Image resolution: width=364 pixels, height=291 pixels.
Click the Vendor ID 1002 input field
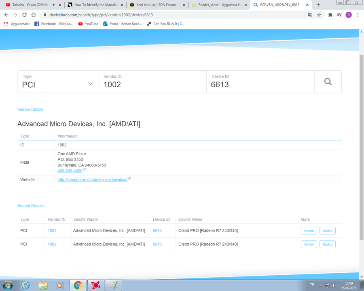(x=152, y=82)
